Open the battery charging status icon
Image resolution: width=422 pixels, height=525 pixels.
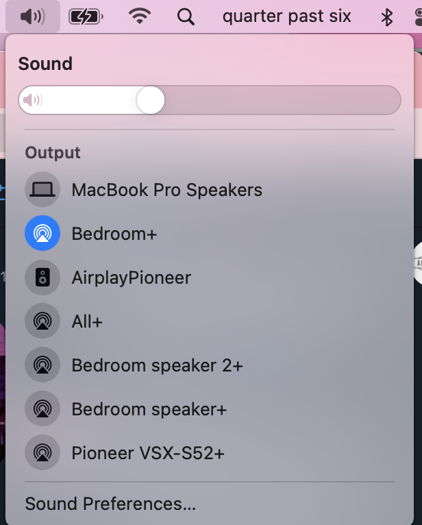pos(86,16)
